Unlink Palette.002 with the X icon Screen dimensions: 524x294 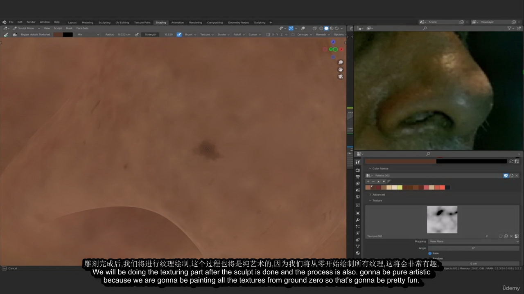(x=517, y=176)
